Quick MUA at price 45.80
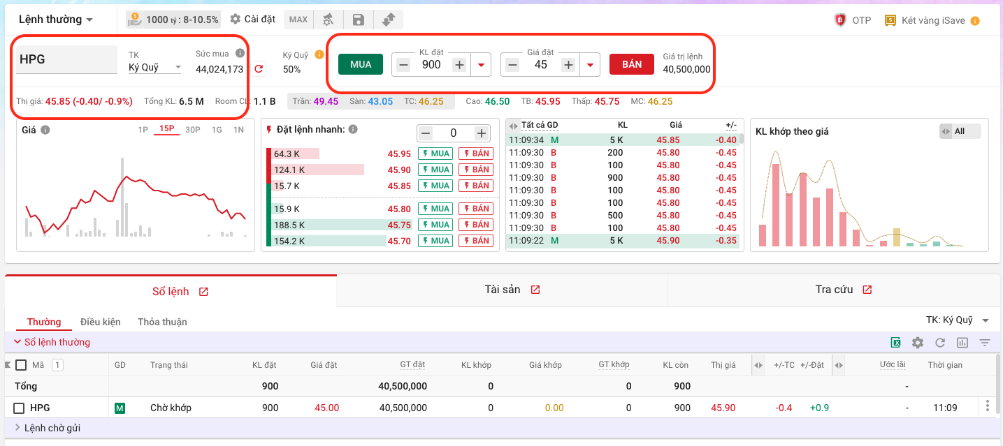 [x=435, y=209]
